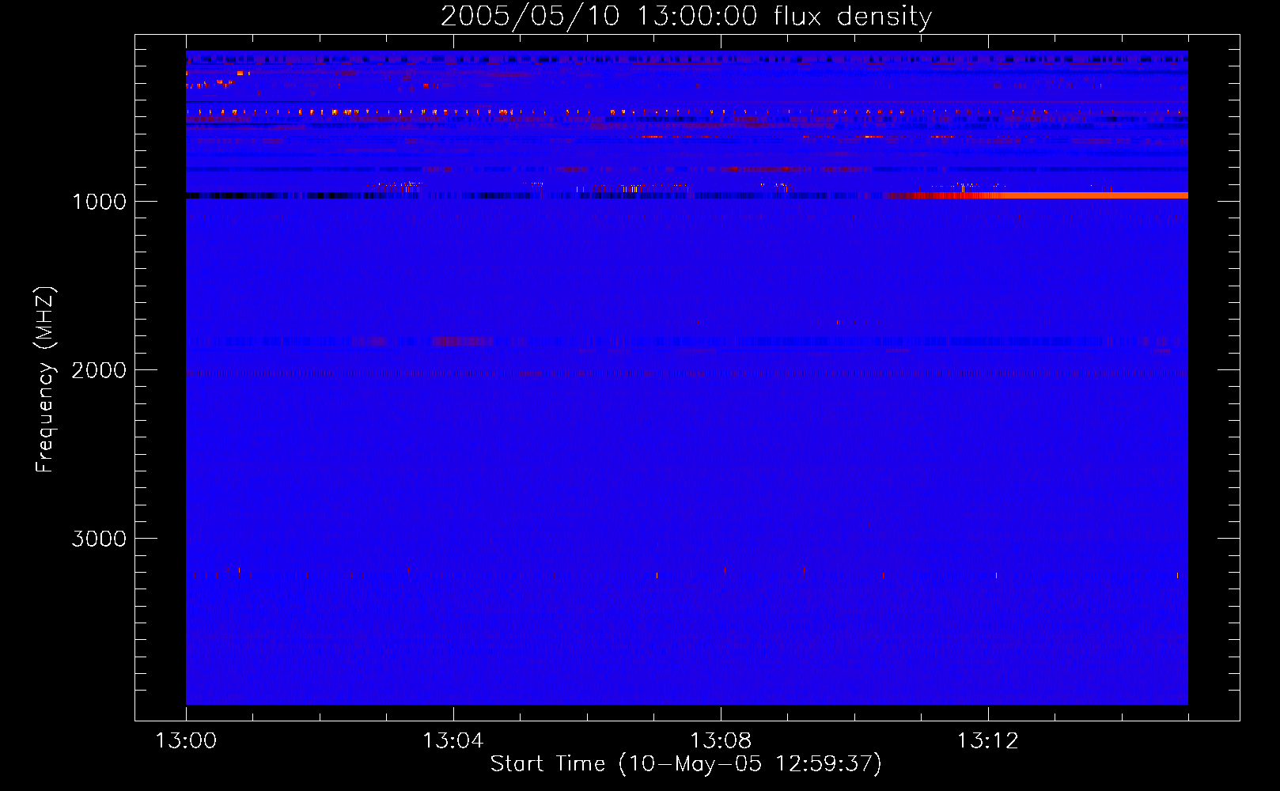Select the "Start Time (10-May-05 12:59:37)" axis label

686,764
